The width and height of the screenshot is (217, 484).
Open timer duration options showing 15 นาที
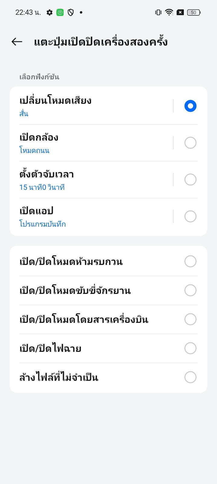[x=90, y=180]
